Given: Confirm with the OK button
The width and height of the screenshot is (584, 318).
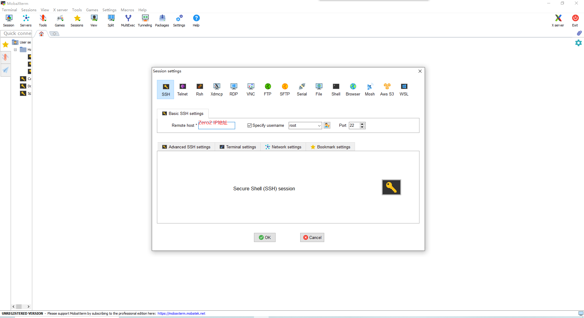Looking at the screenshot, I should [x=265, y=237].
